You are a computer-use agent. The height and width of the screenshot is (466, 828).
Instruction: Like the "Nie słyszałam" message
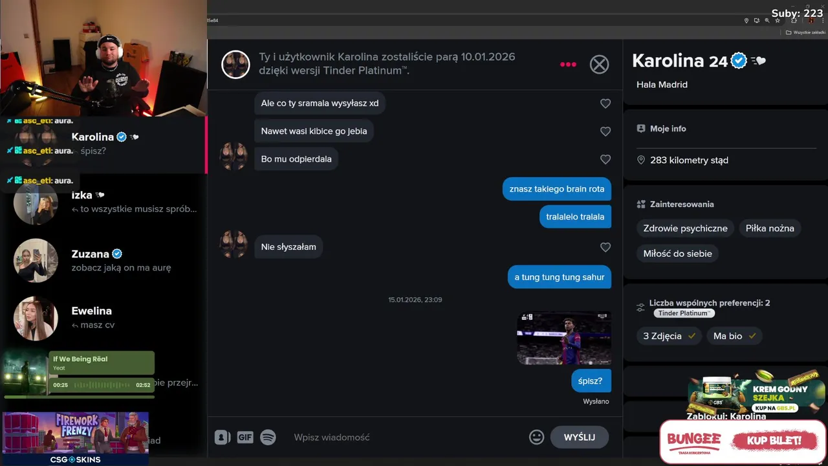pos(605,247)
